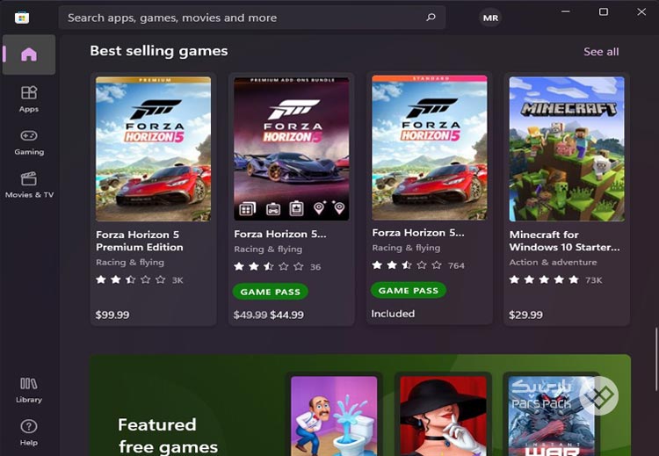Open the Instant War game thumbnail

(x=552, y=416)
